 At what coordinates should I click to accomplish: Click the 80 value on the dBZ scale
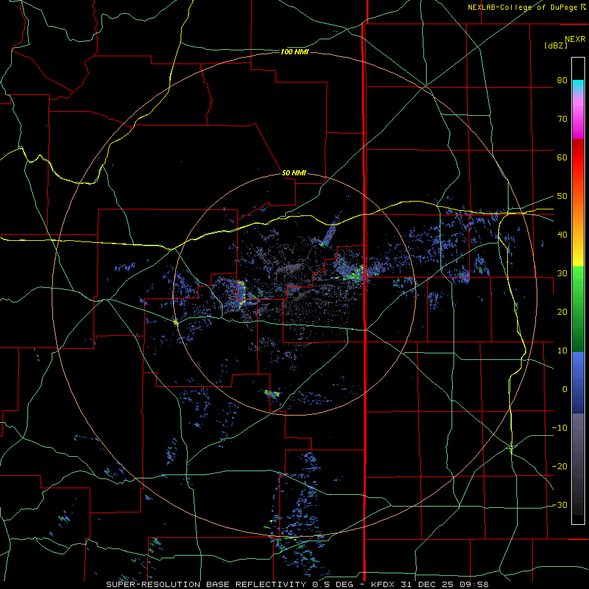(562, 80)
